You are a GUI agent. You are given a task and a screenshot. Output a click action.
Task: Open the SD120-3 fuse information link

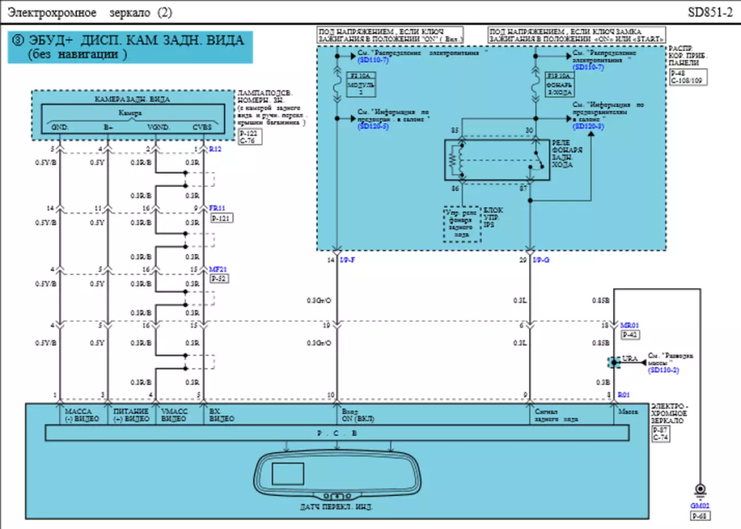[x=588, y=126]
